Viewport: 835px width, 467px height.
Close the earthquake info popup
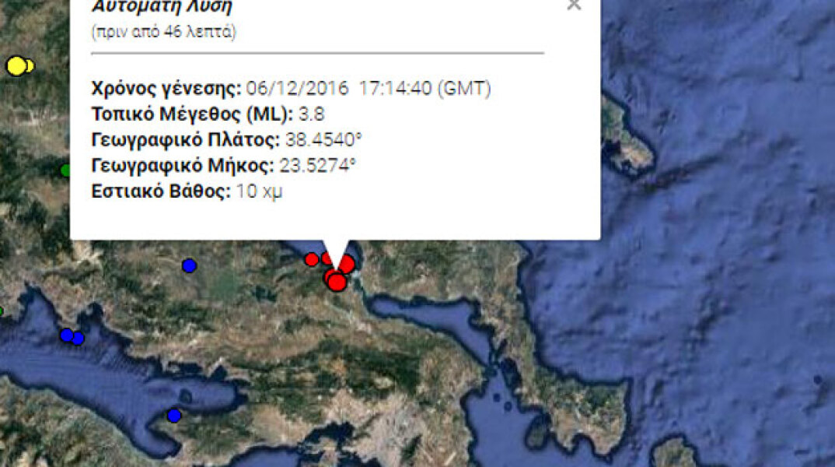click(574, 4)
